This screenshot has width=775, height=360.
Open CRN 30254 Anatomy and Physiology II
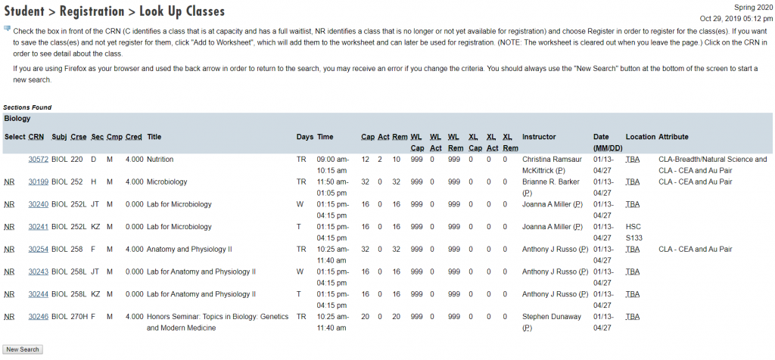point(38,250)
